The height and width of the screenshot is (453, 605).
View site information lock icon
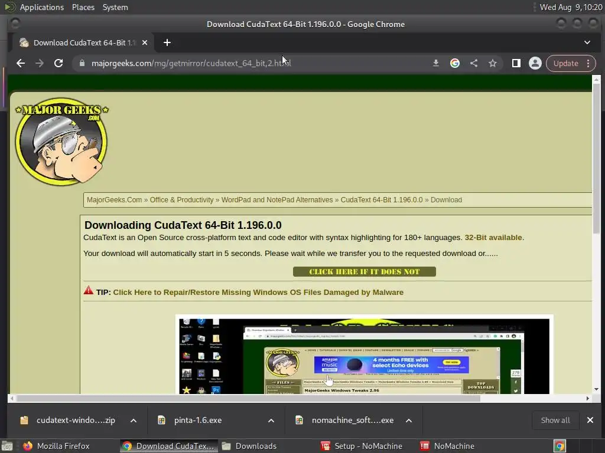(82, 63)
